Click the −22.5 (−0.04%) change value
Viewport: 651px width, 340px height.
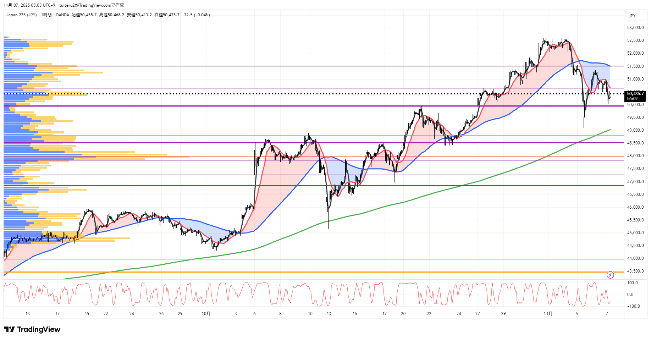coord(196,15)
